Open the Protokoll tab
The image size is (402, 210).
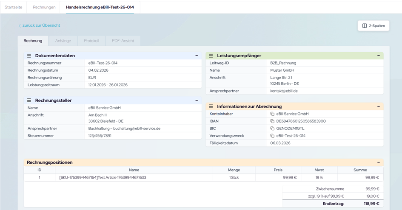pos(91,41)
